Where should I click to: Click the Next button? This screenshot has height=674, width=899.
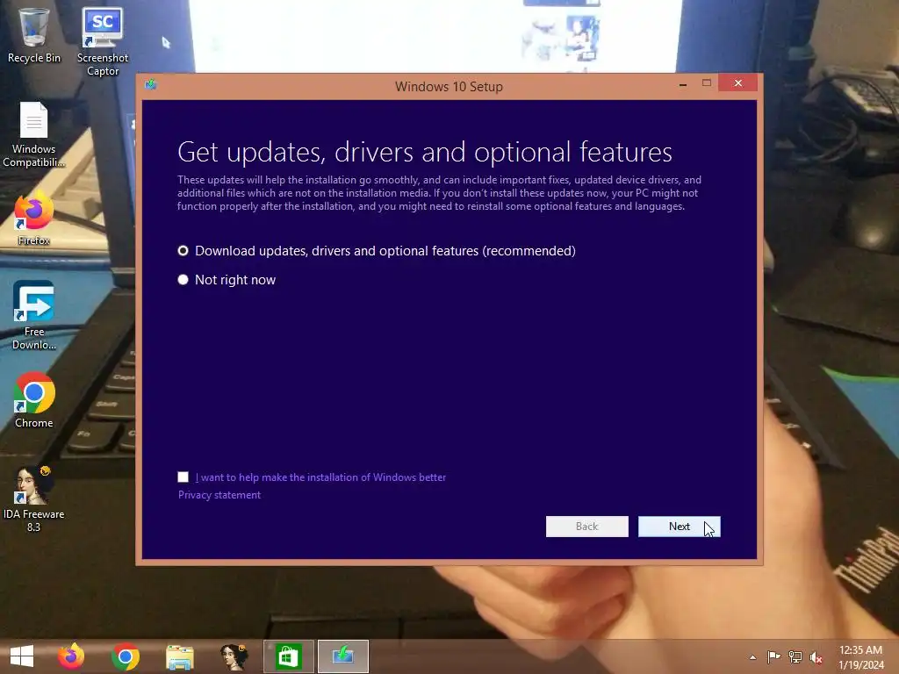tap(679, 527)
